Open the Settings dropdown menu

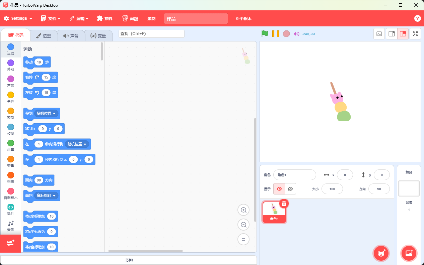pos(18,18)
